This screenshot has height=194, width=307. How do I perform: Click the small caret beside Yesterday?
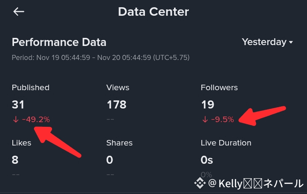(291, 43)
